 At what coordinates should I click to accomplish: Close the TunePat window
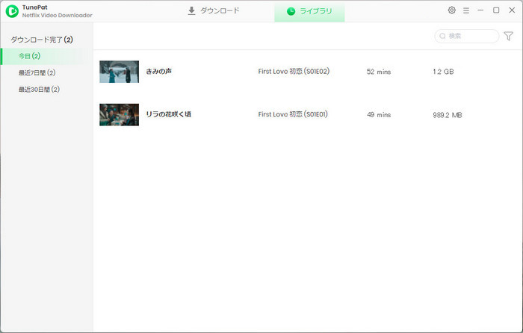[512, 10]
